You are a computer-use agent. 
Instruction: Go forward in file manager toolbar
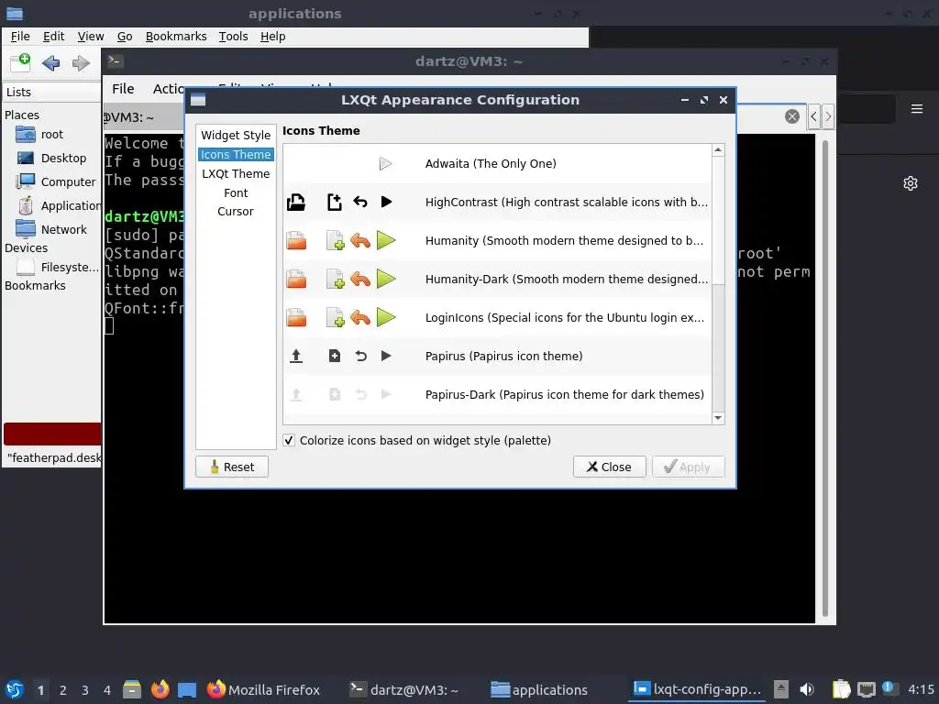click(81, 63)
